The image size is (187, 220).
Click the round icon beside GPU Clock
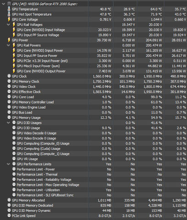9,76
